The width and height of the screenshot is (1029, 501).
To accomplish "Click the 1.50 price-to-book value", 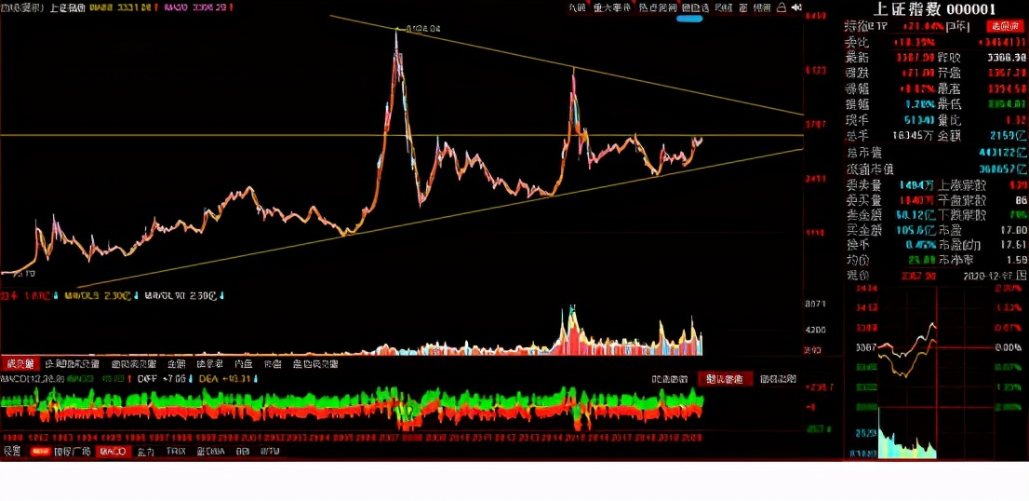I will click(x=1016, y=260).
